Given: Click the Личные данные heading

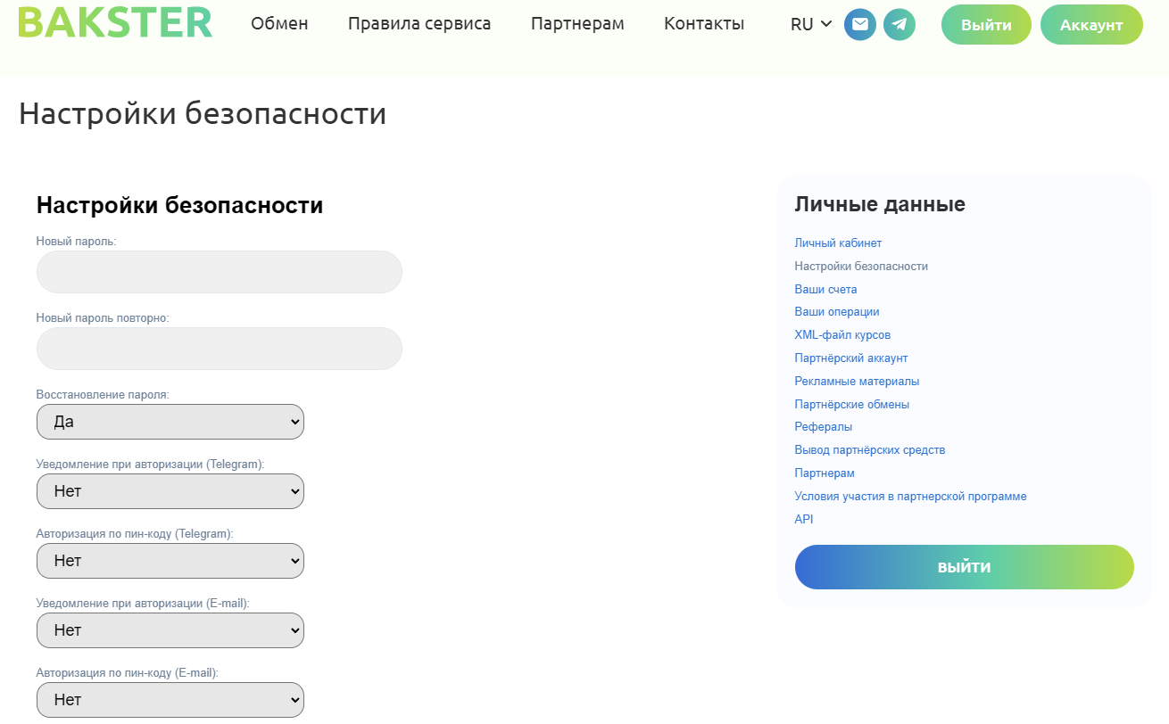Looking at the screenshot, I should point(880,204).
